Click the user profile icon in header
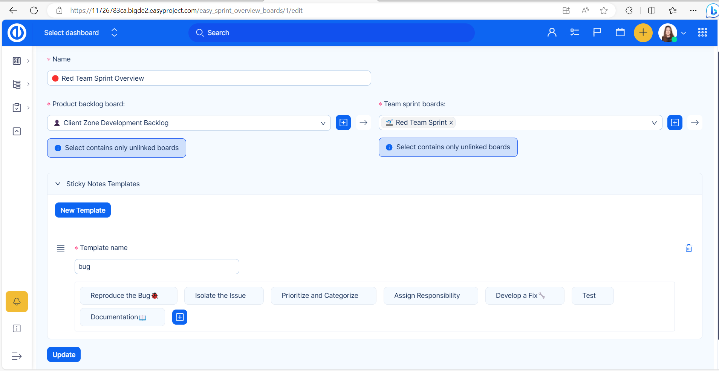 (552, 33)
